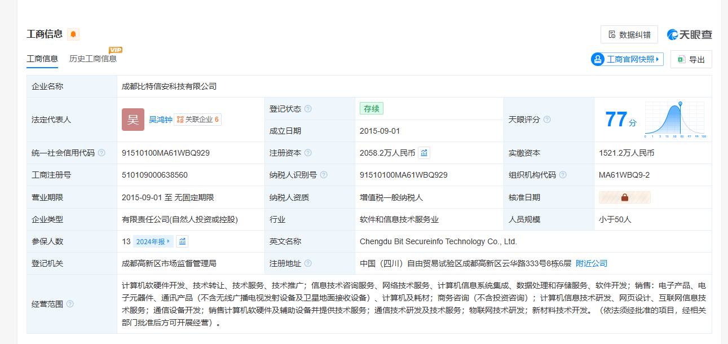The width and height of the screenshot is (728, 344).
Task: Click the 存续 status badge
Action: click(372, 109)
